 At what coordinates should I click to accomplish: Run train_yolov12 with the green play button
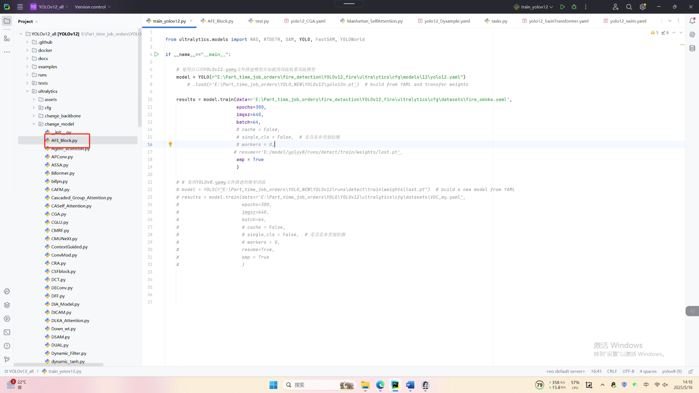[562, 7]
